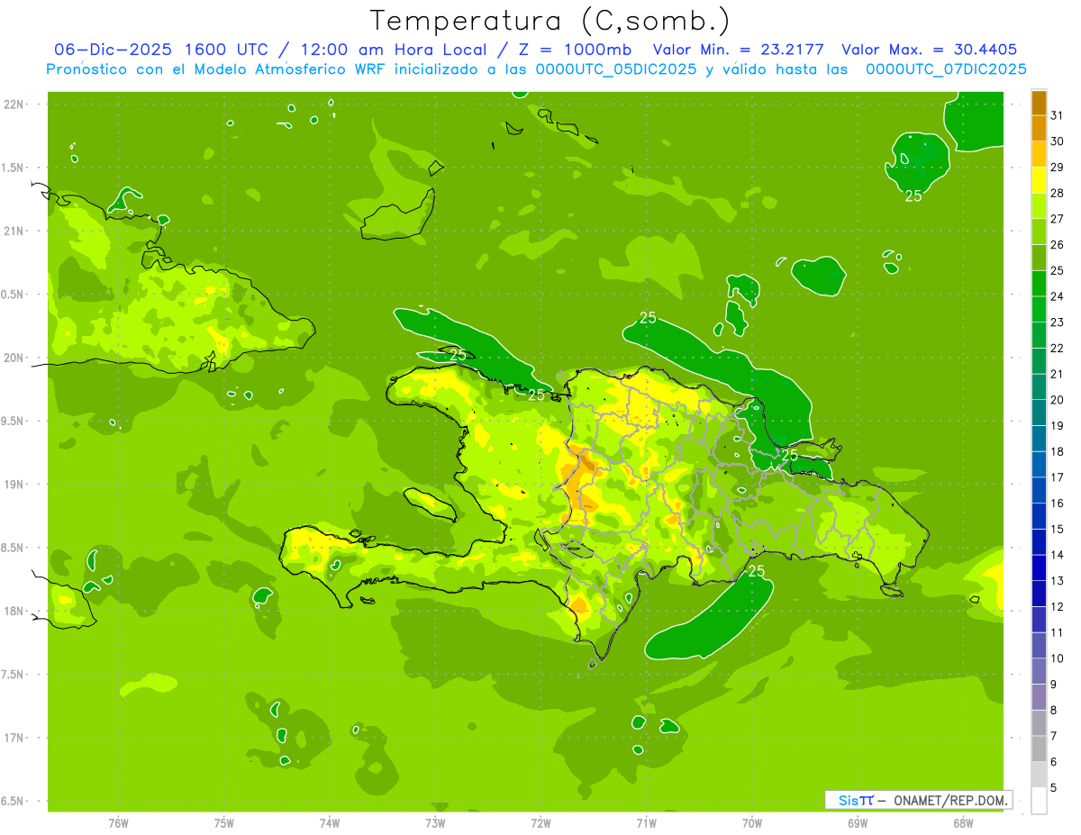Click the 71W longitude axis label
This screenshot has height=835, width=1081.
646,822
